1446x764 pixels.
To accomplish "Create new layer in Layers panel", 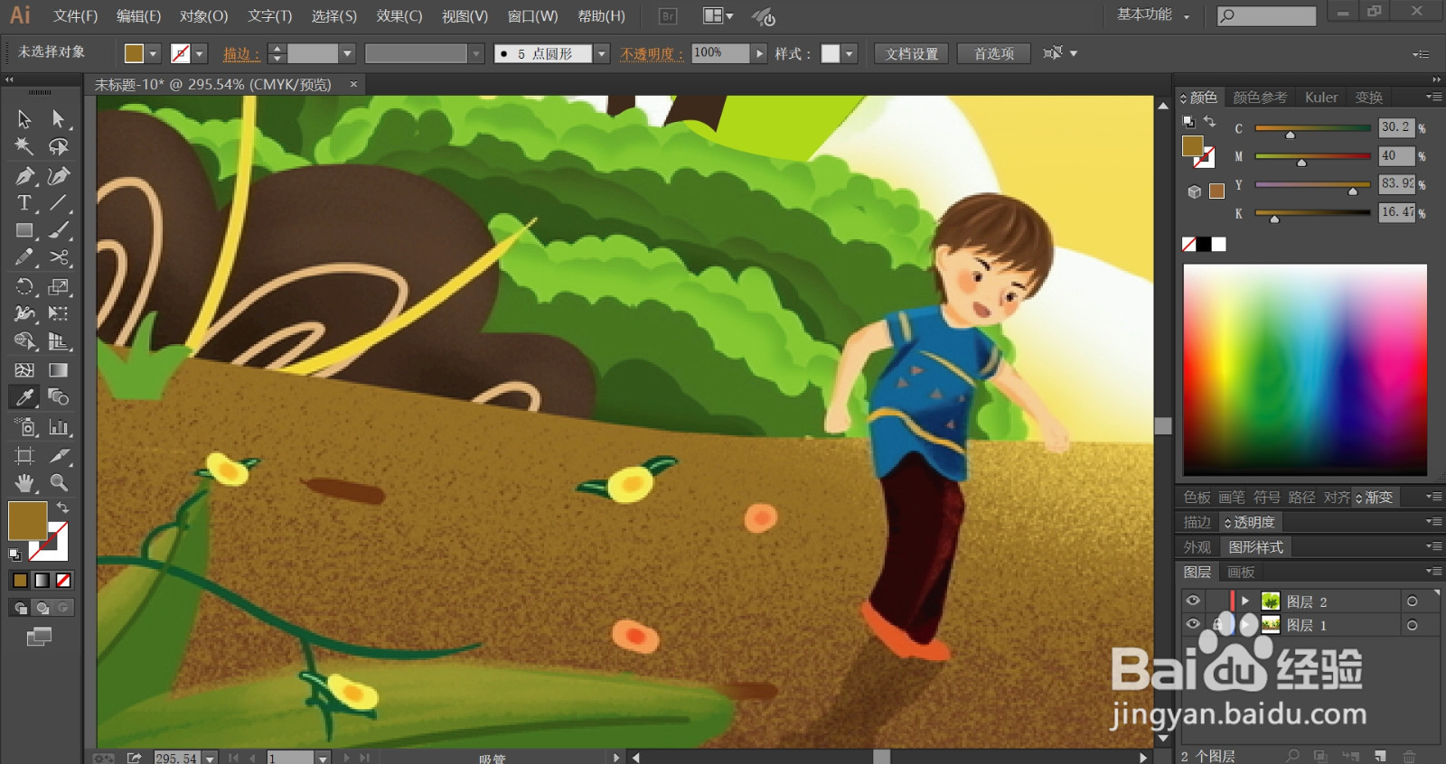I will pyautogui.click(x=1380, y=756).
